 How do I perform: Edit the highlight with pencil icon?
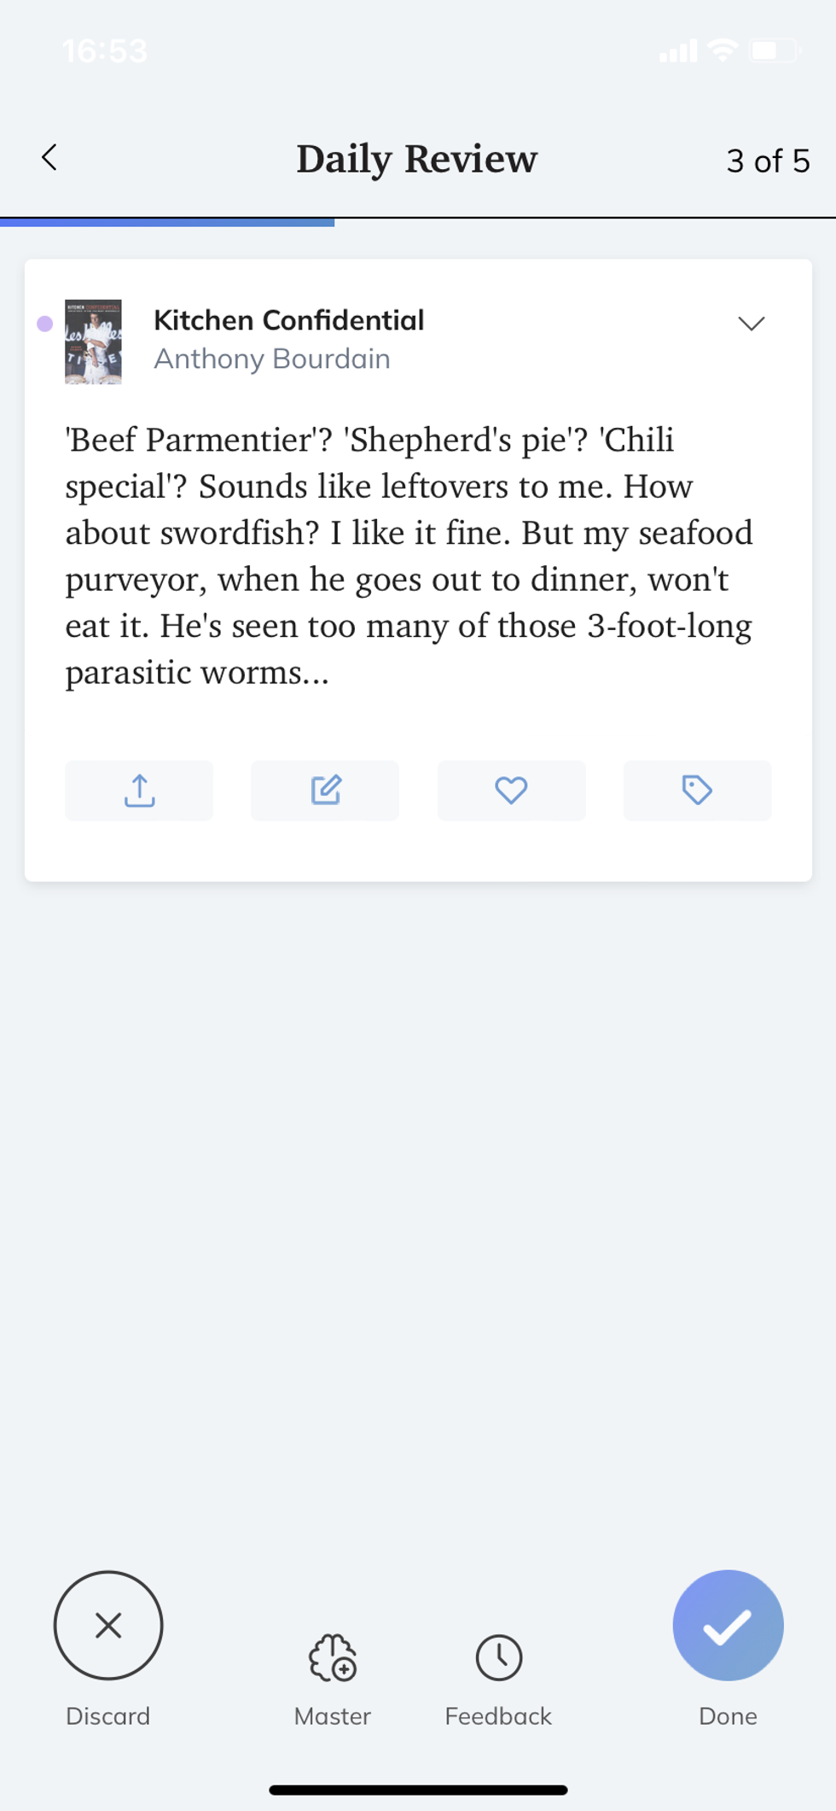tap(325, 791)
